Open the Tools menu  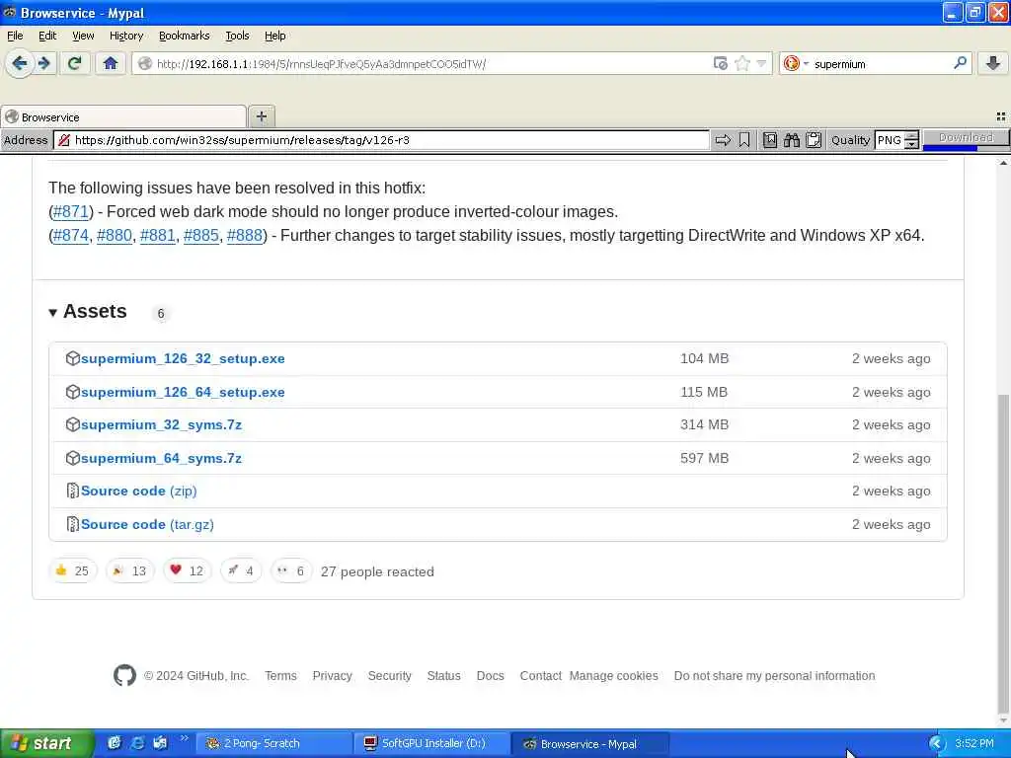coord(237,36)
